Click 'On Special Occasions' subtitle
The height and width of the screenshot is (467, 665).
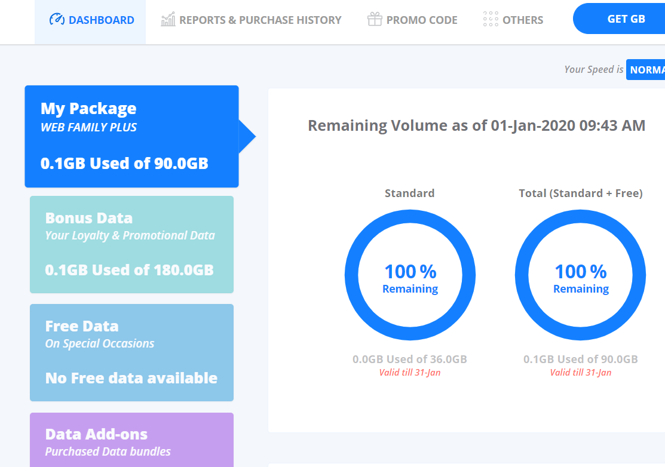(100, 344)
